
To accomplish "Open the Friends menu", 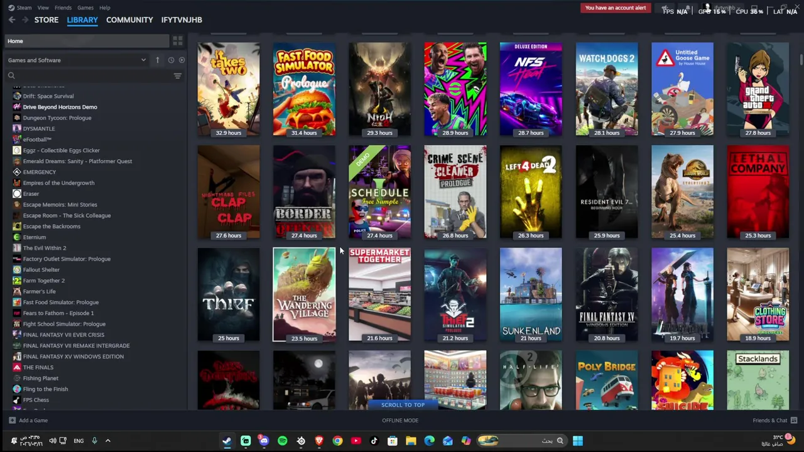I will tap(63, 8).
